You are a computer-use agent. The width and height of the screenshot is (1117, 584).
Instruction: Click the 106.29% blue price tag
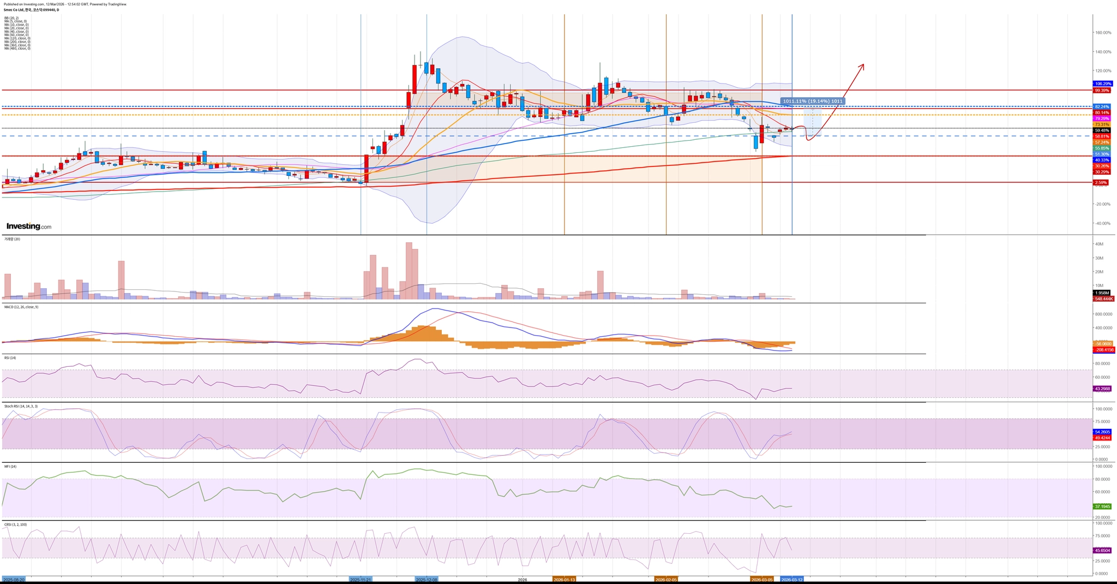coord(1102,84)
